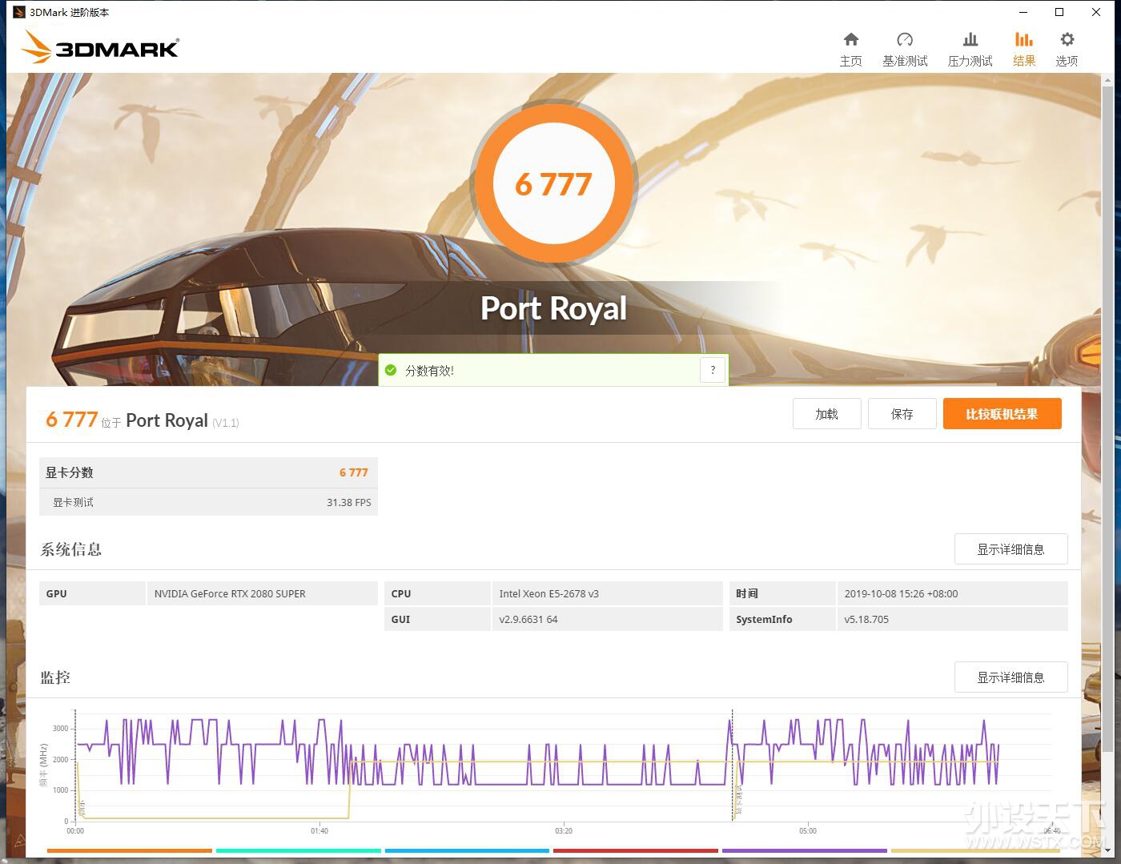Click the 显卡分数 row
1121x864 pixels.
[208, 472]
